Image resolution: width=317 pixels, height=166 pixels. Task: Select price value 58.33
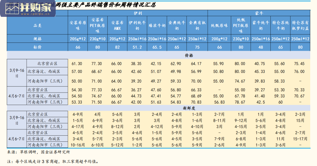tap(280, 81)
